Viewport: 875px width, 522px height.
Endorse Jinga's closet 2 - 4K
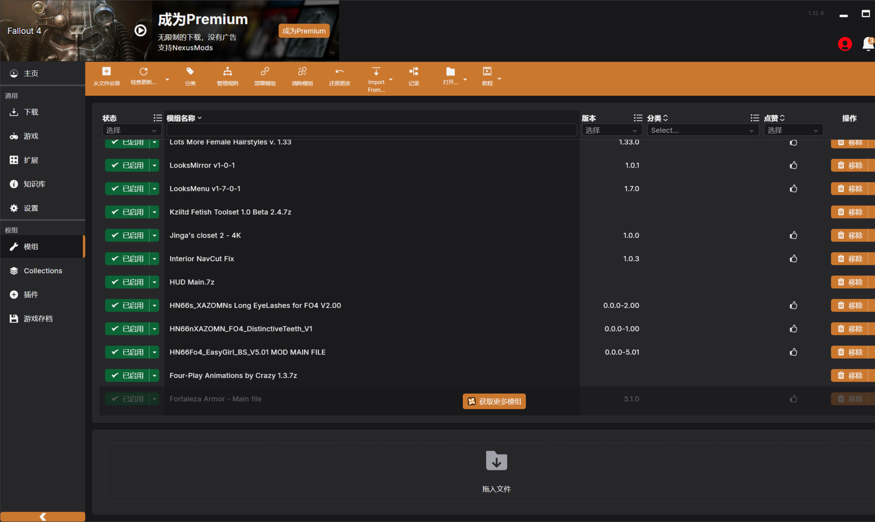[x=793, y=235]
